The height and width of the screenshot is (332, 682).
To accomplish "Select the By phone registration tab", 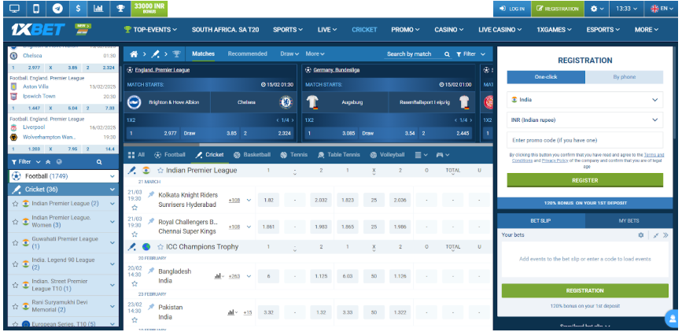I will click(x=624, y=77).
